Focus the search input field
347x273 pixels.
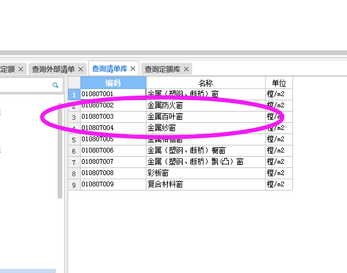[x=26, y=85]
